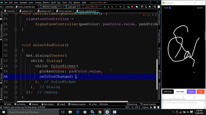The width and height of the screenshot is (206, 115).
Task: Open the realme RMX1921 device selector
Action: [x=91, y=7]
